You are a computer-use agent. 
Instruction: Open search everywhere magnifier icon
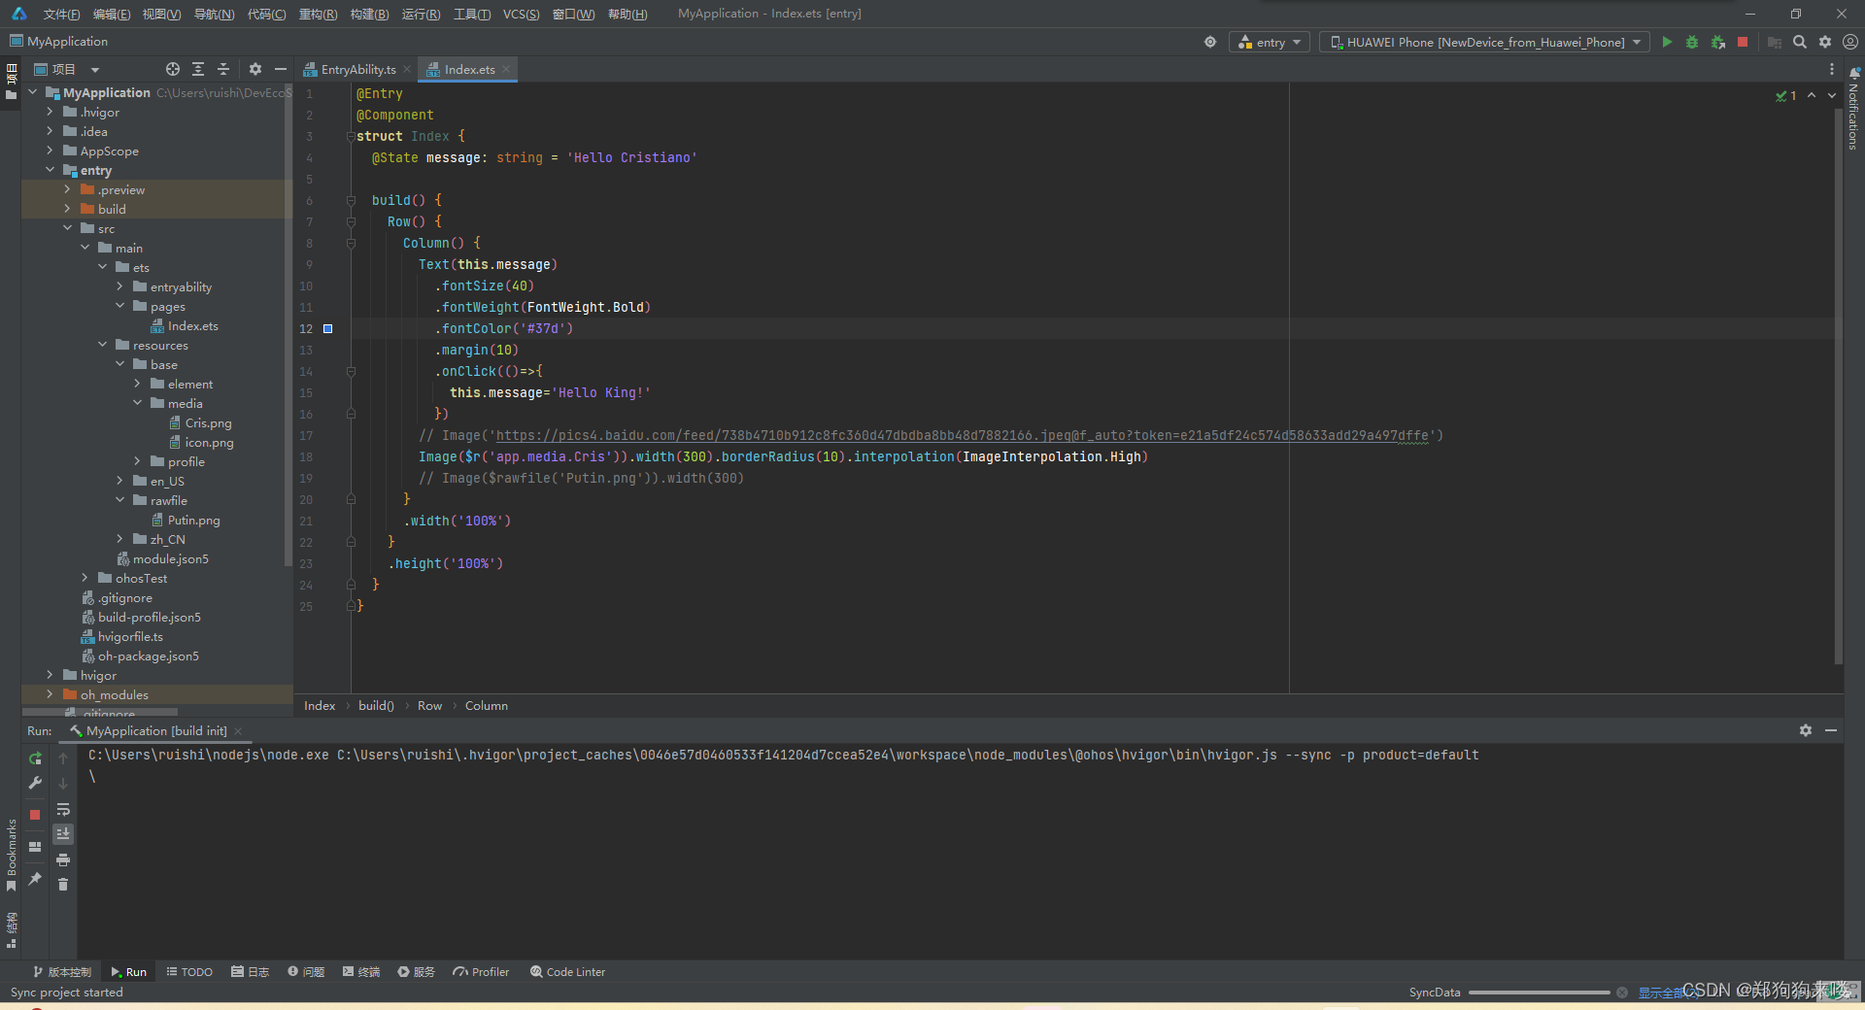[x=1800, y=42]
